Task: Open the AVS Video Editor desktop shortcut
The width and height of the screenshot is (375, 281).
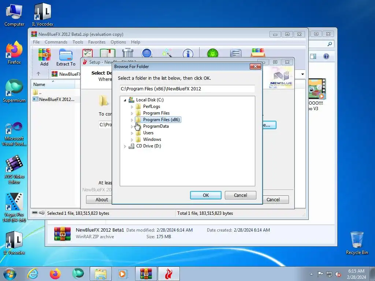Action: pos(14,170)
